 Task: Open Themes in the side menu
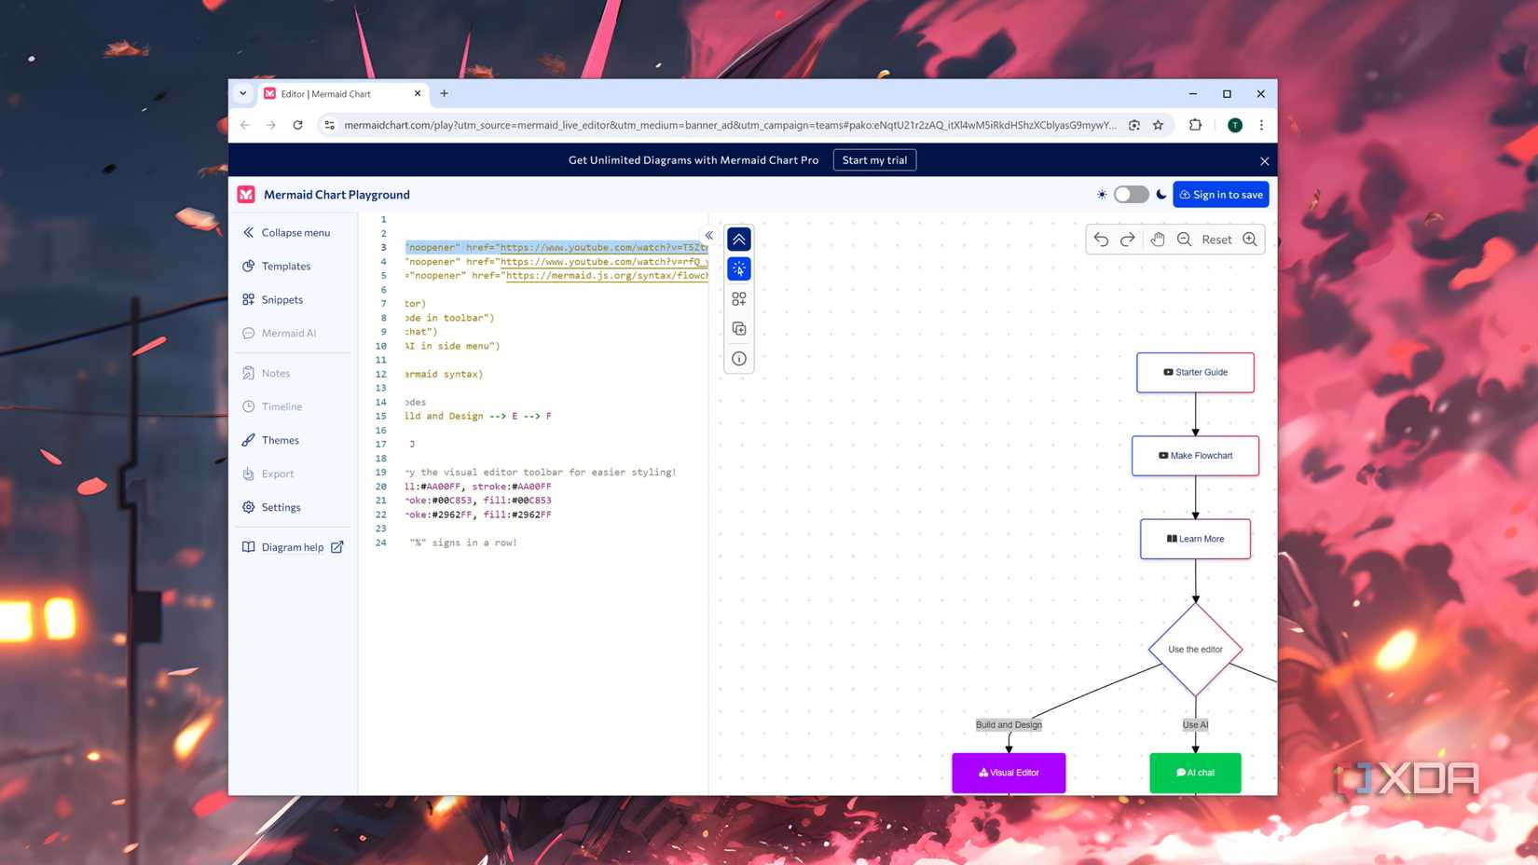[x=271, y=440]
